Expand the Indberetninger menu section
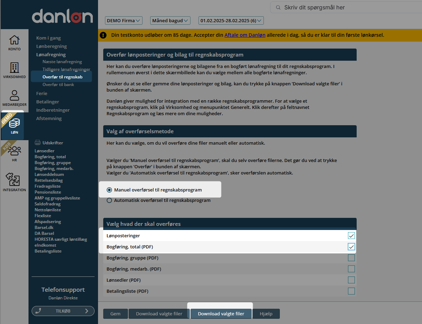This screenshot has height=324, width=422. point(53,110)
